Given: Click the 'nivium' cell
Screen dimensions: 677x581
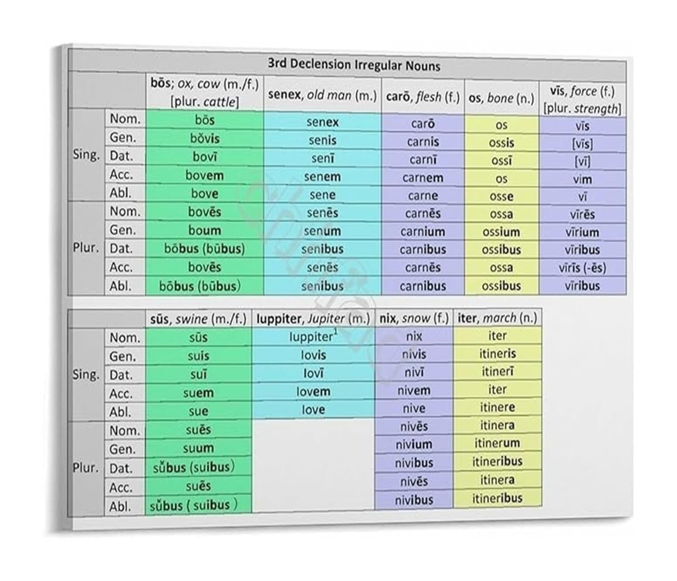Looking at the screenshot, I should [x=414, y=444].
